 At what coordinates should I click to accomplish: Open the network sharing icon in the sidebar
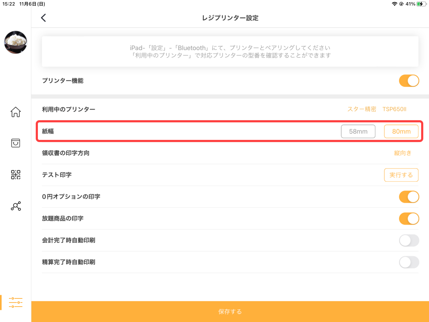[16, 206]
